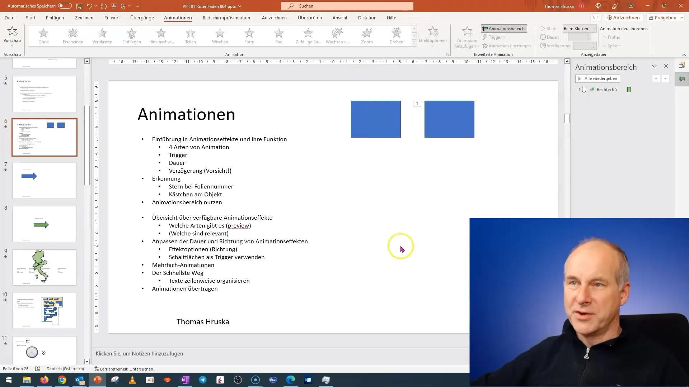Screen dimensions: 689x387
Task: Click the preview link in slide content
Action: click(238, 225)
